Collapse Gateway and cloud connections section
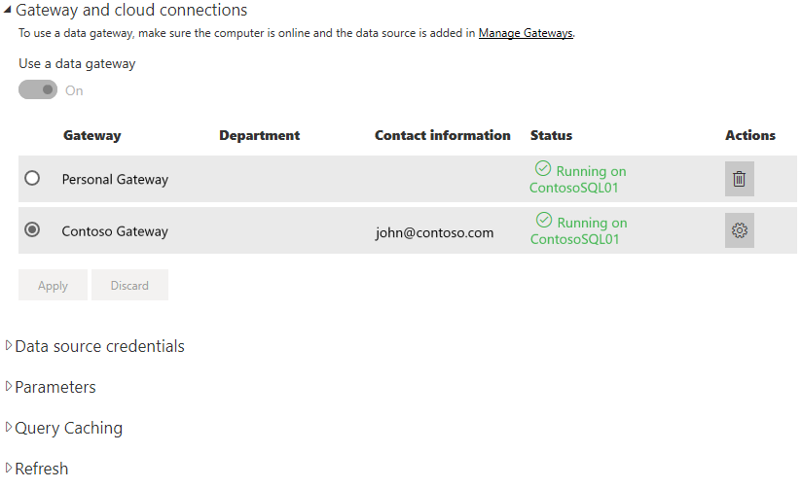This screenshot has width=801, height=488. (7, 10)
